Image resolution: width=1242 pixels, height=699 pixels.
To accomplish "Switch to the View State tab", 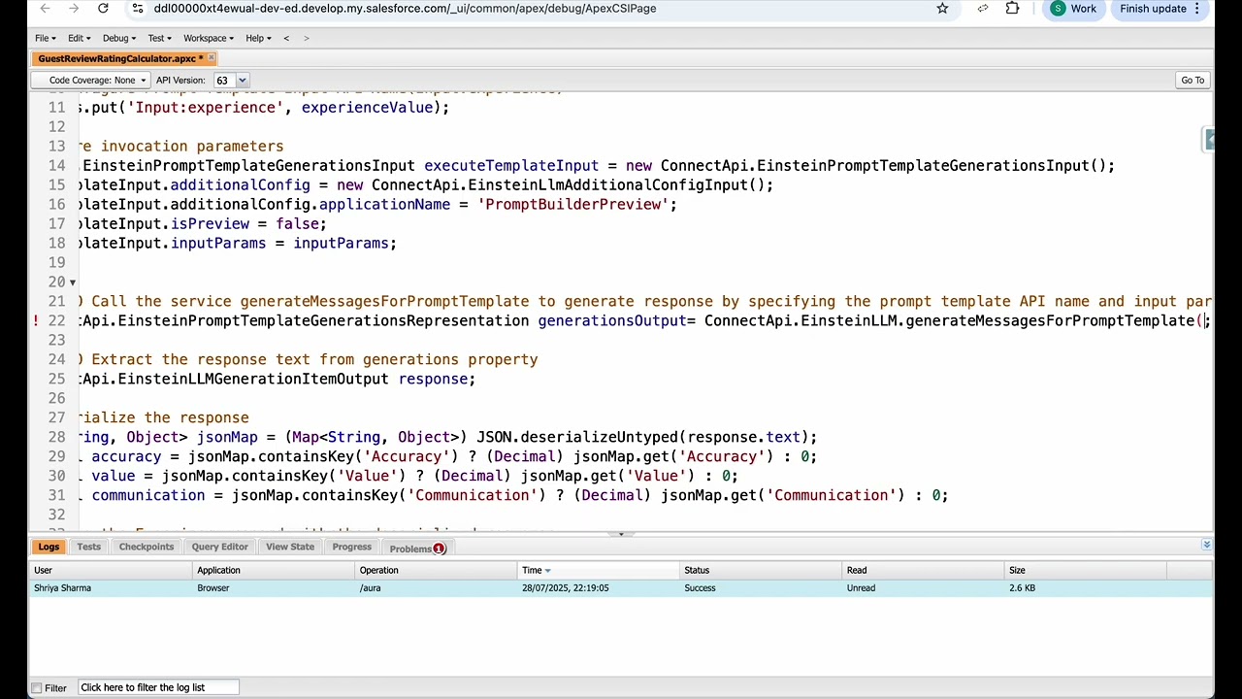I will tap(290, 547).
